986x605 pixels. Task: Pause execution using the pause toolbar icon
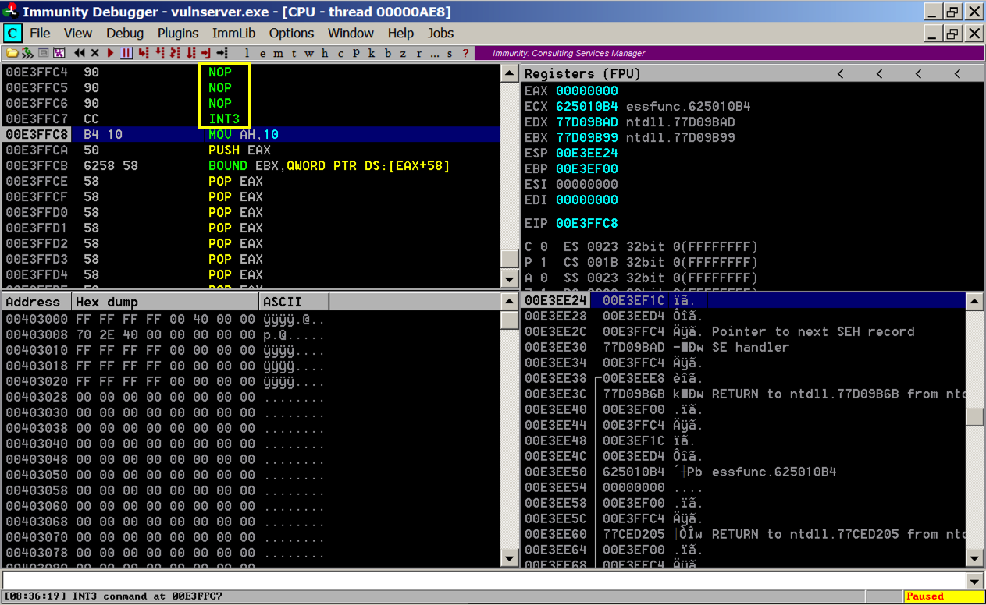pos(126,53)
